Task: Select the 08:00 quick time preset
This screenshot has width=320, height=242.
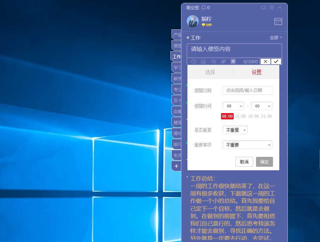Action: [x=227, y=117]
